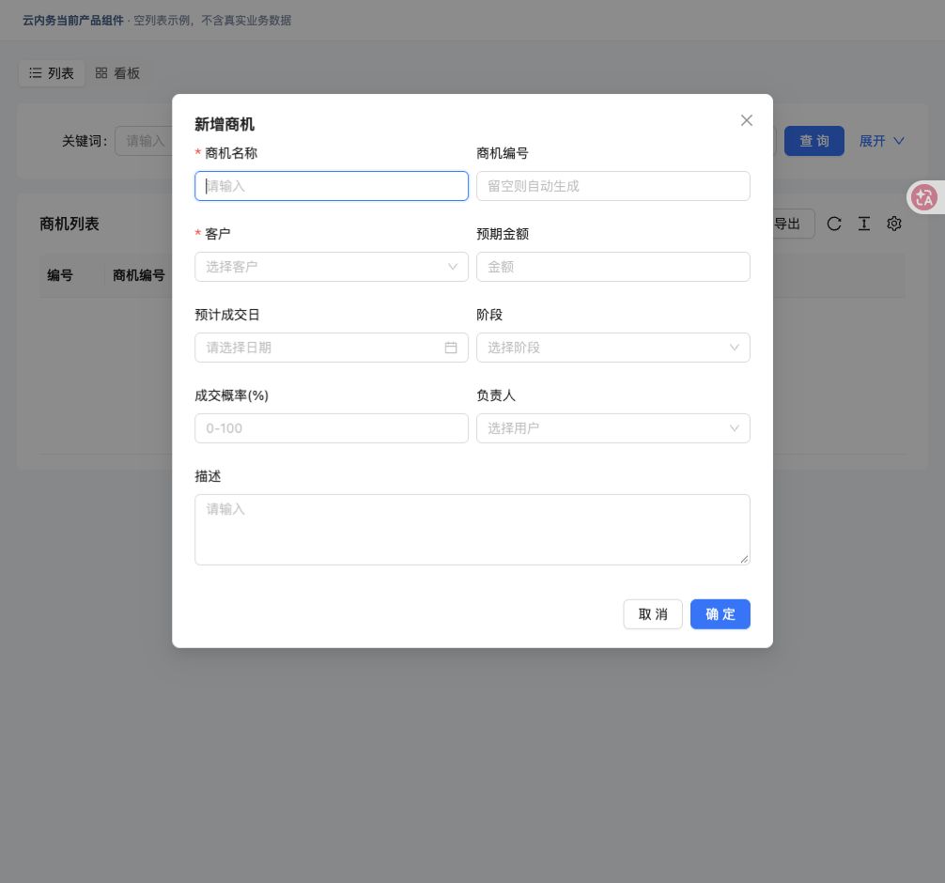Click the 成交概率(%) input

[x=332, y=428]
